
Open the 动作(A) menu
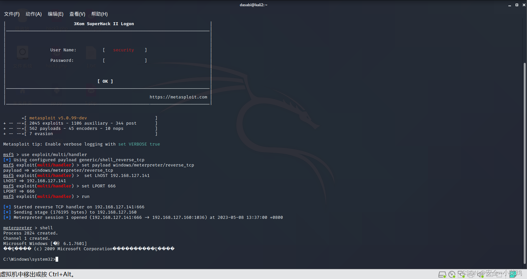tap(34, 14)
